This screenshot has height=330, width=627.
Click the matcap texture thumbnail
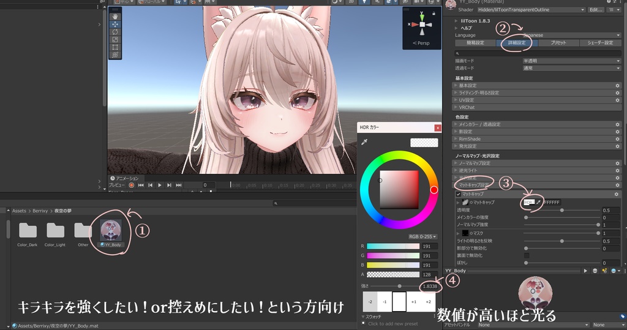pos(465,203)
